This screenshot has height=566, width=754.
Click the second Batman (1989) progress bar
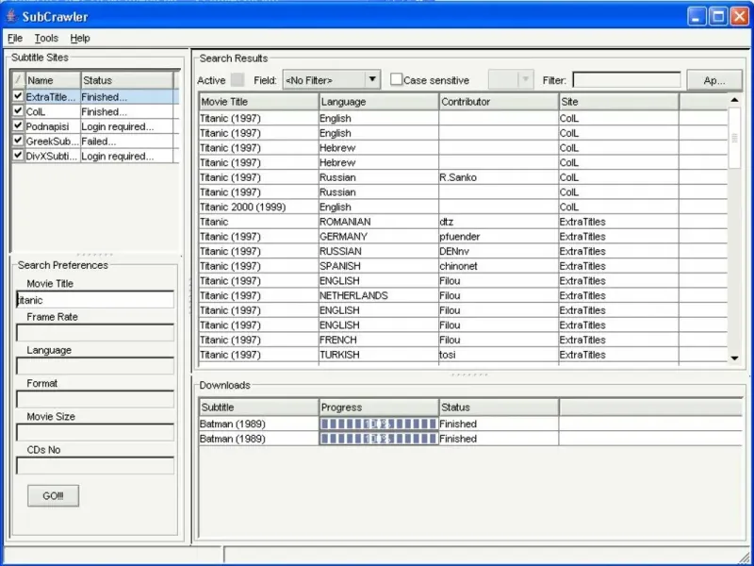(379, 439)
